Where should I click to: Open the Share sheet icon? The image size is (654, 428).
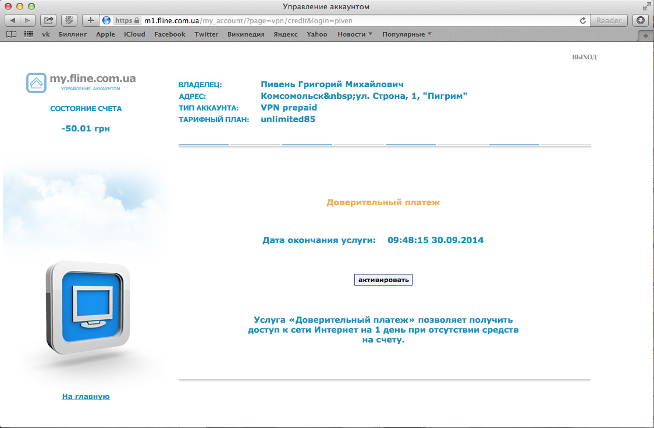coord(49,20)
